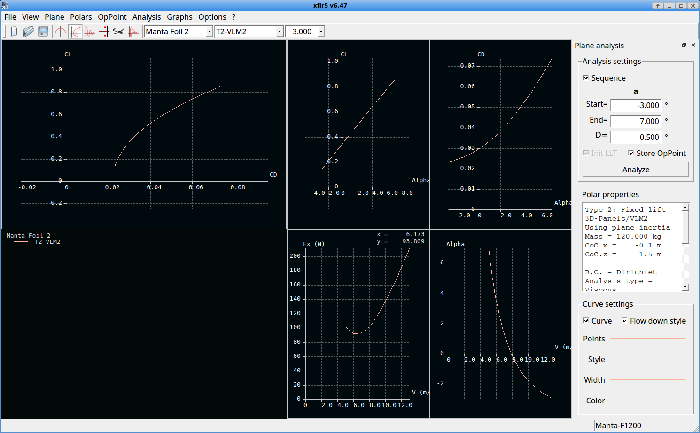Toggle the Sequence checkbox
Viewport: 700px width, 433px height.
coord(586,78)
